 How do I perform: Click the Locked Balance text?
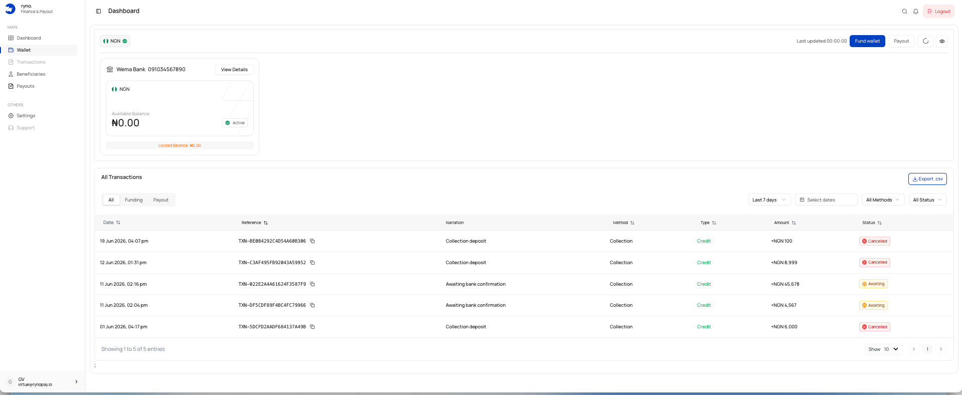(180, 145)
